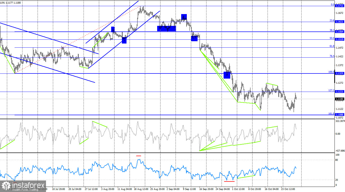Image resolution: width=345 pixels, height=192 pixels.
Task: Click the 9 Sep 12:00 time label
Action: click(x=190, y=189)
